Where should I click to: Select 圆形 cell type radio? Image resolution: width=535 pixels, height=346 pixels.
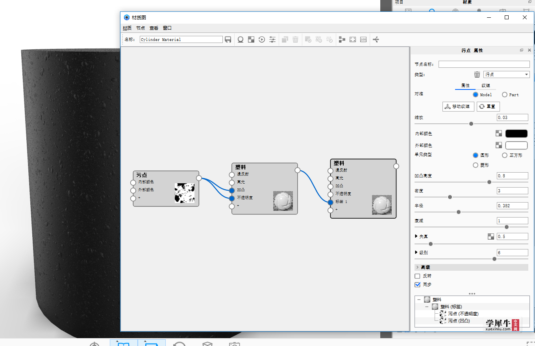[476, 155]
